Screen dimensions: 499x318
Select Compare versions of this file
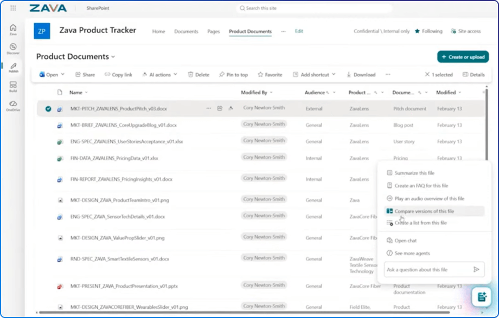[434, 211]
